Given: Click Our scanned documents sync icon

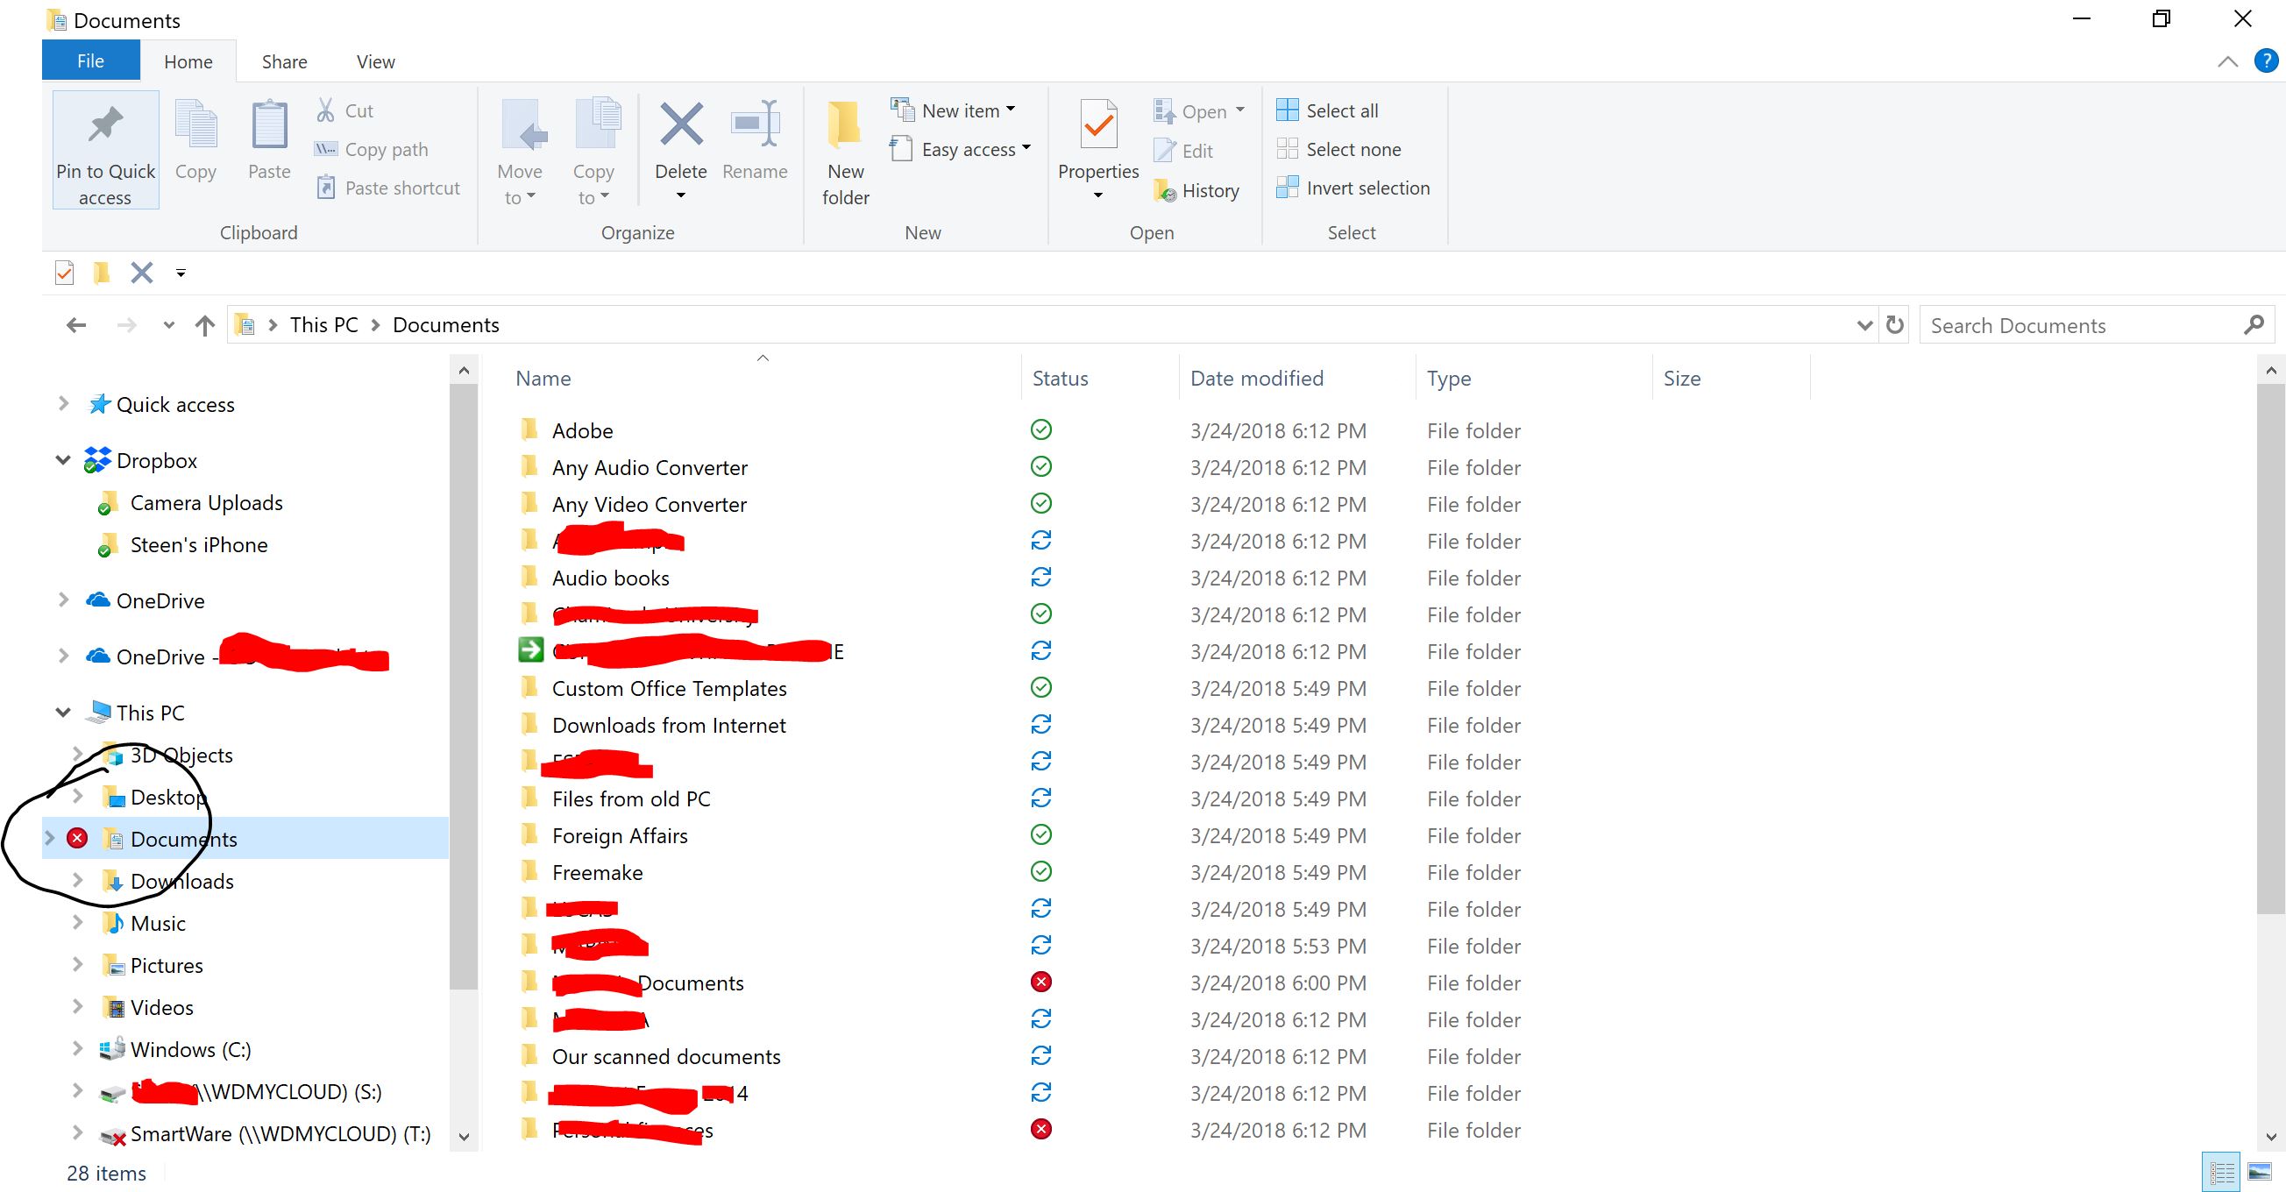Looking at the screenshot, I should [x=1041, y=1055].
